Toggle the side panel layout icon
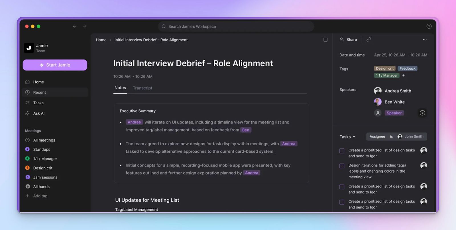Image resolution: width=456 pixels, height=230 pixels. pyautogui.click(x=325, y=40)
